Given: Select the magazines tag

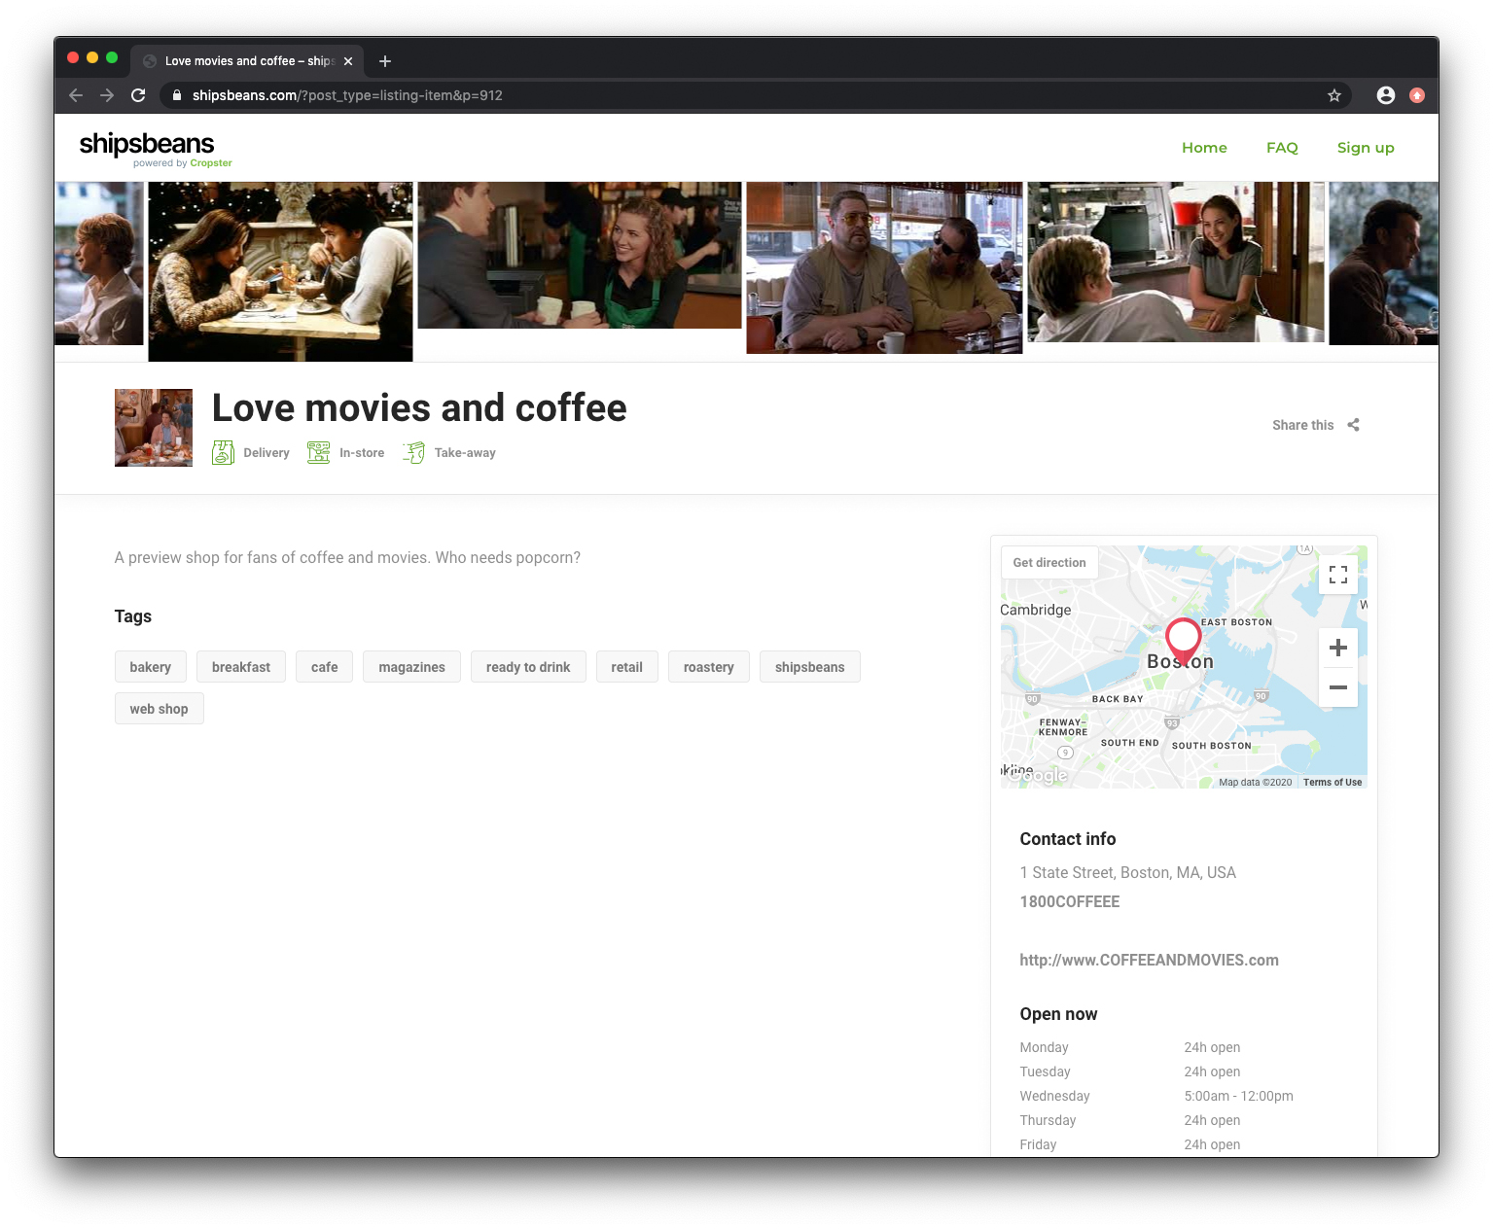Looking at the screenshot, I should [x=412, y=667].
